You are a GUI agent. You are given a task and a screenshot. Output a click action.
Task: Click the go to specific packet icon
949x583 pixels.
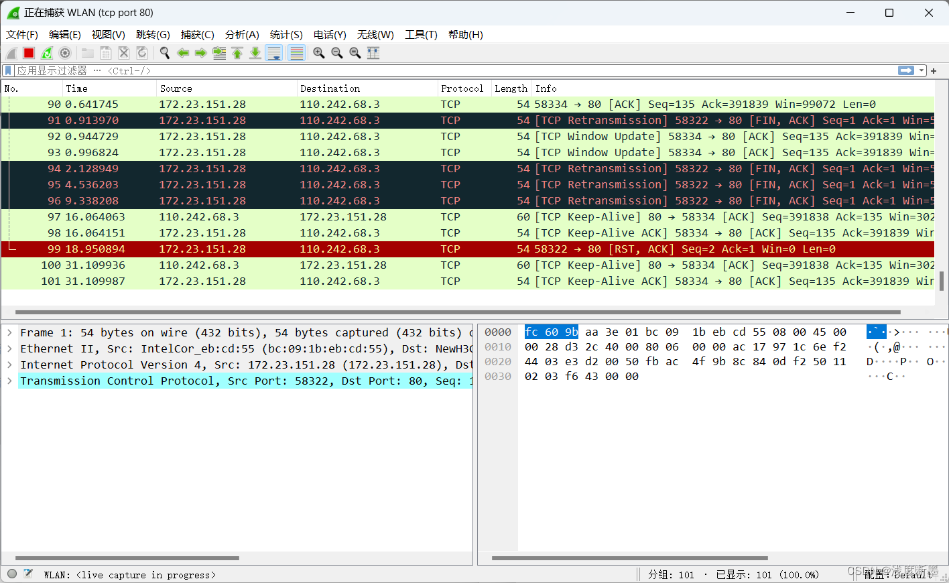coord(219,53)
